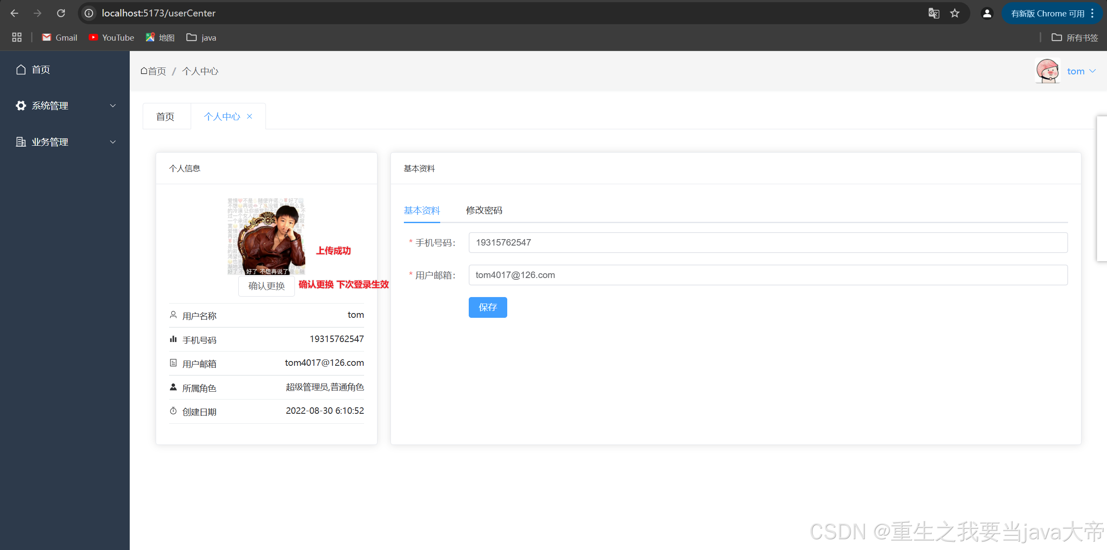Click the gear icon for 系统管理
Viewport: 1107px width, 550px height.
[21, 106]
